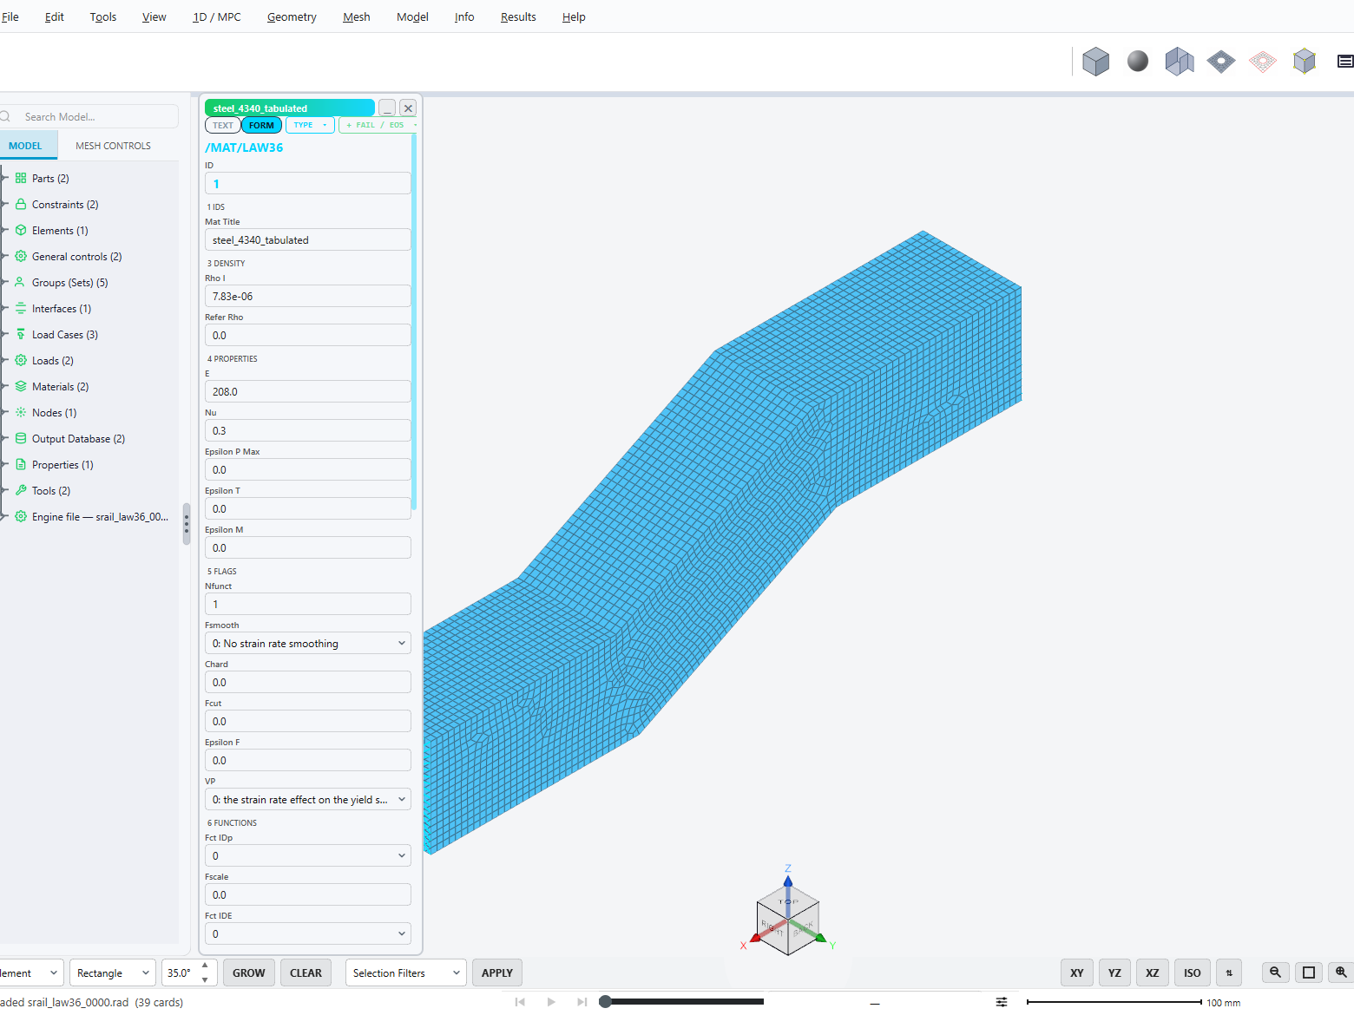Click the Interfaces tree icon
The image size is (1354, 1015).
click(x=21, y=309)
